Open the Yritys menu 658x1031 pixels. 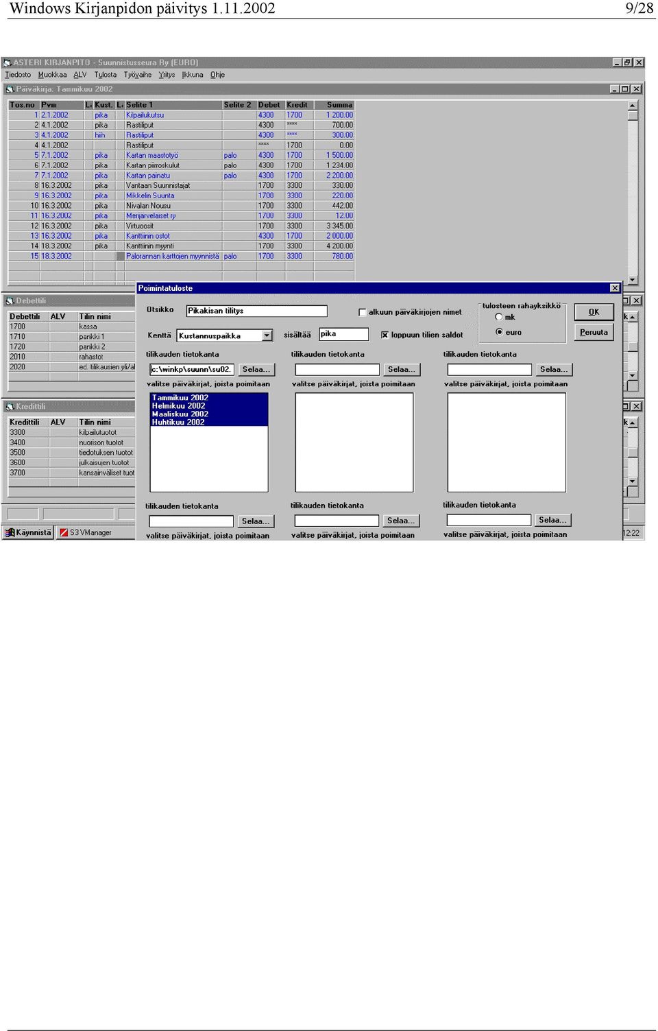(x=167, y=75)
